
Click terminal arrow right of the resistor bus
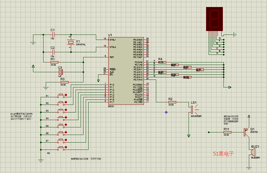(x=230, y=87)
